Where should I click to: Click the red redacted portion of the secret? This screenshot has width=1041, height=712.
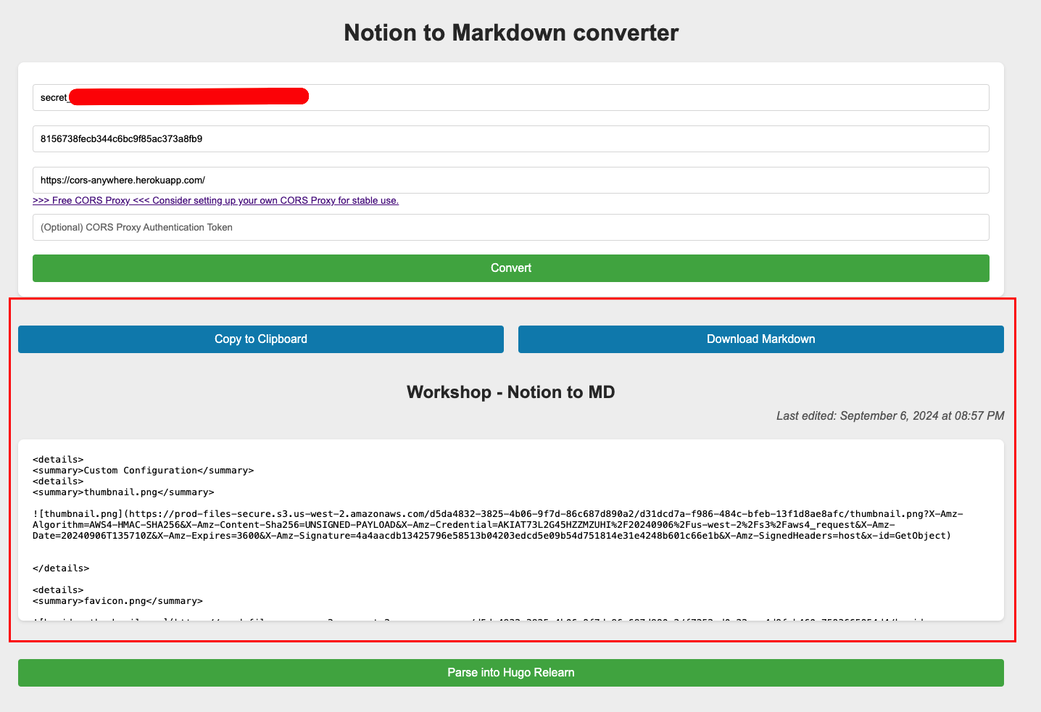(x=188, y=96)
